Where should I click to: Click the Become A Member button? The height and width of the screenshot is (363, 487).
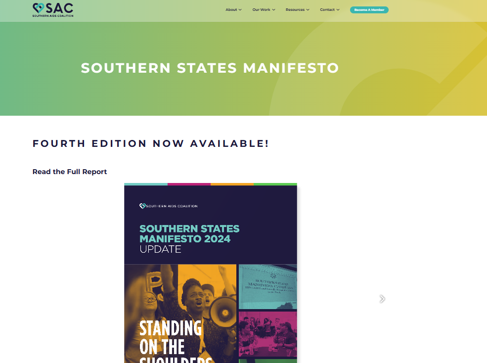point(369,10)
